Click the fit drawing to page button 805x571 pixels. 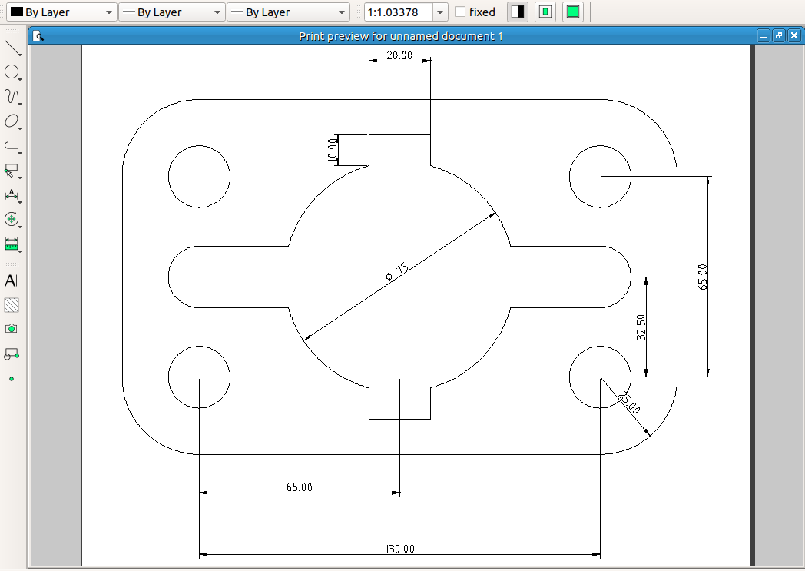click(x=572, y=12)
